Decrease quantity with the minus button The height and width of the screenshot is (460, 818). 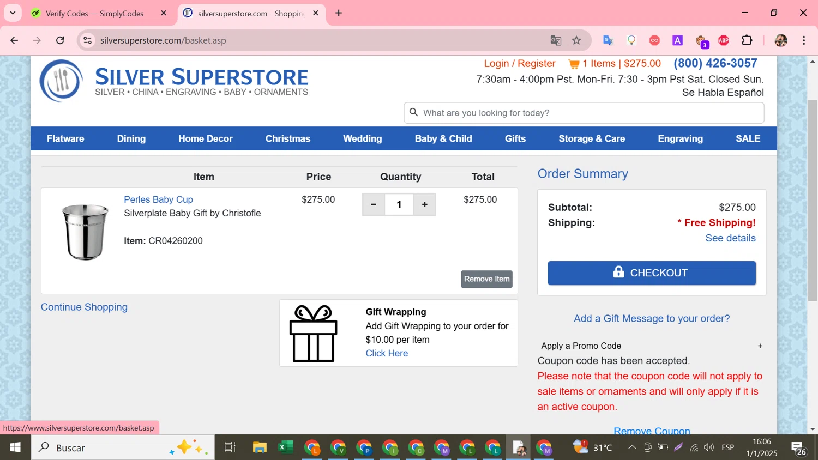(374, 204)
